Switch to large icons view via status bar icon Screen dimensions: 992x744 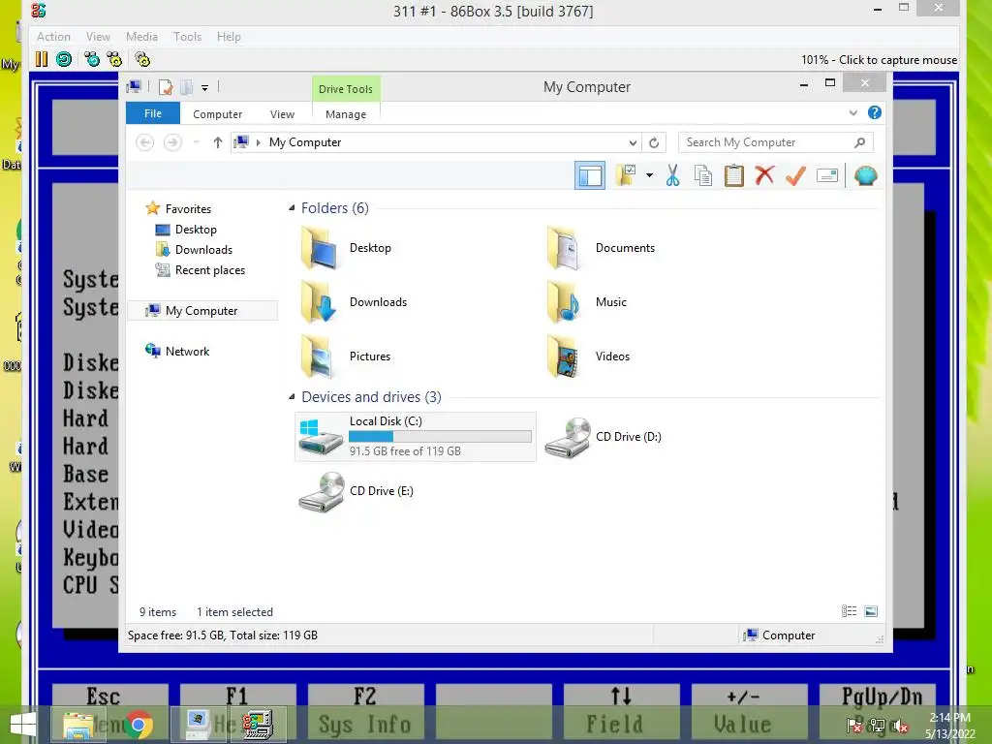pos(871,610)
